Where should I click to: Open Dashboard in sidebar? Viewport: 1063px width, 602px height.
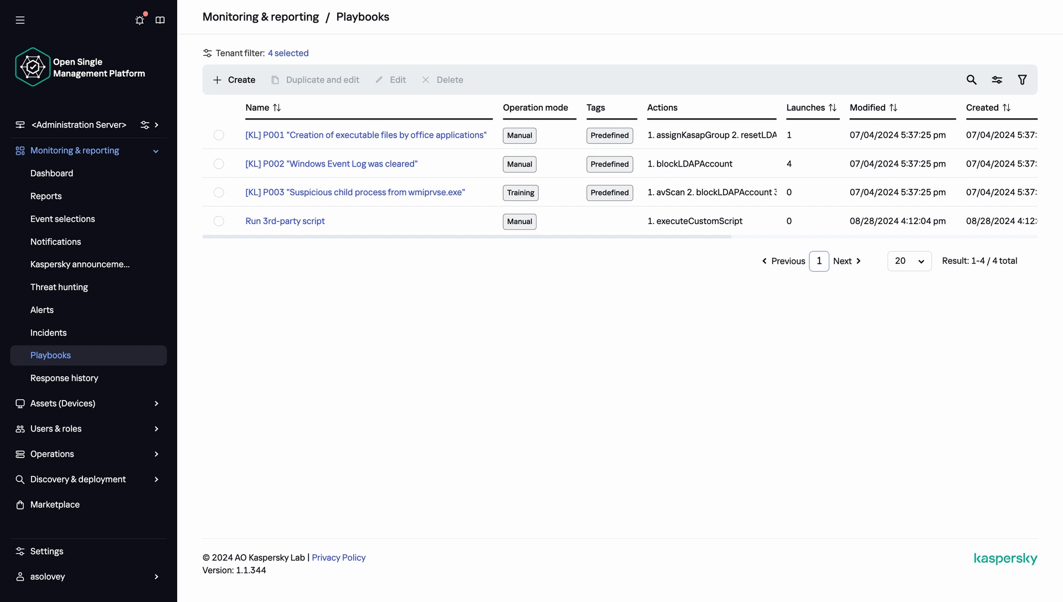51,173
